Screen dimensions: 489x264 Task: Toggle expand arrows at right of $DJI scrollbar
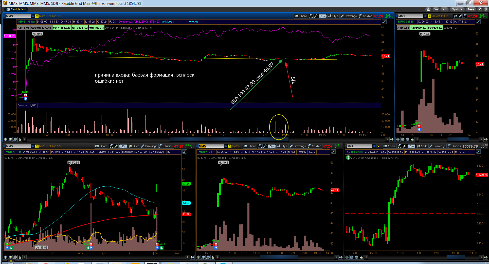(486, 257)
